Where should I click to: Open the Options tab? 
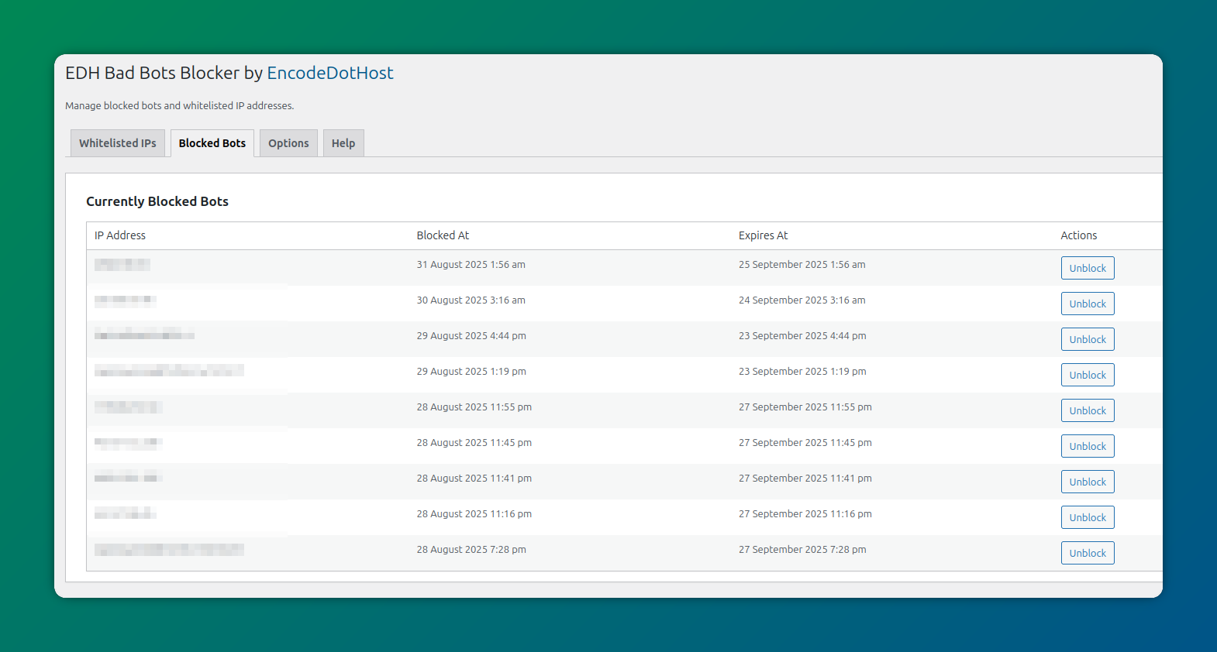pos(288,143)
